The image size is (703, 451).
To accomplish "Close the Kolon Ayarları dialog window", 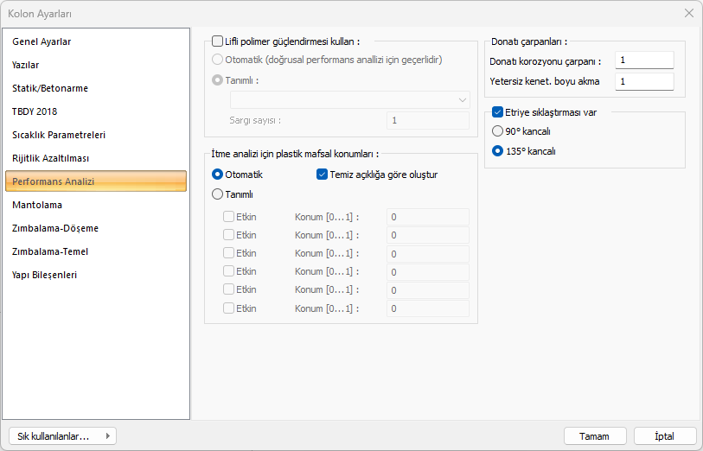I will [688, 13].
